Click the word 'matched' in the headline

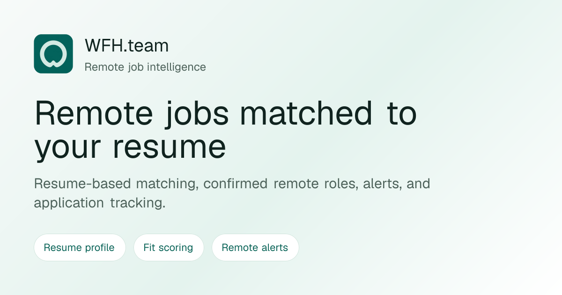pos(307,114)
